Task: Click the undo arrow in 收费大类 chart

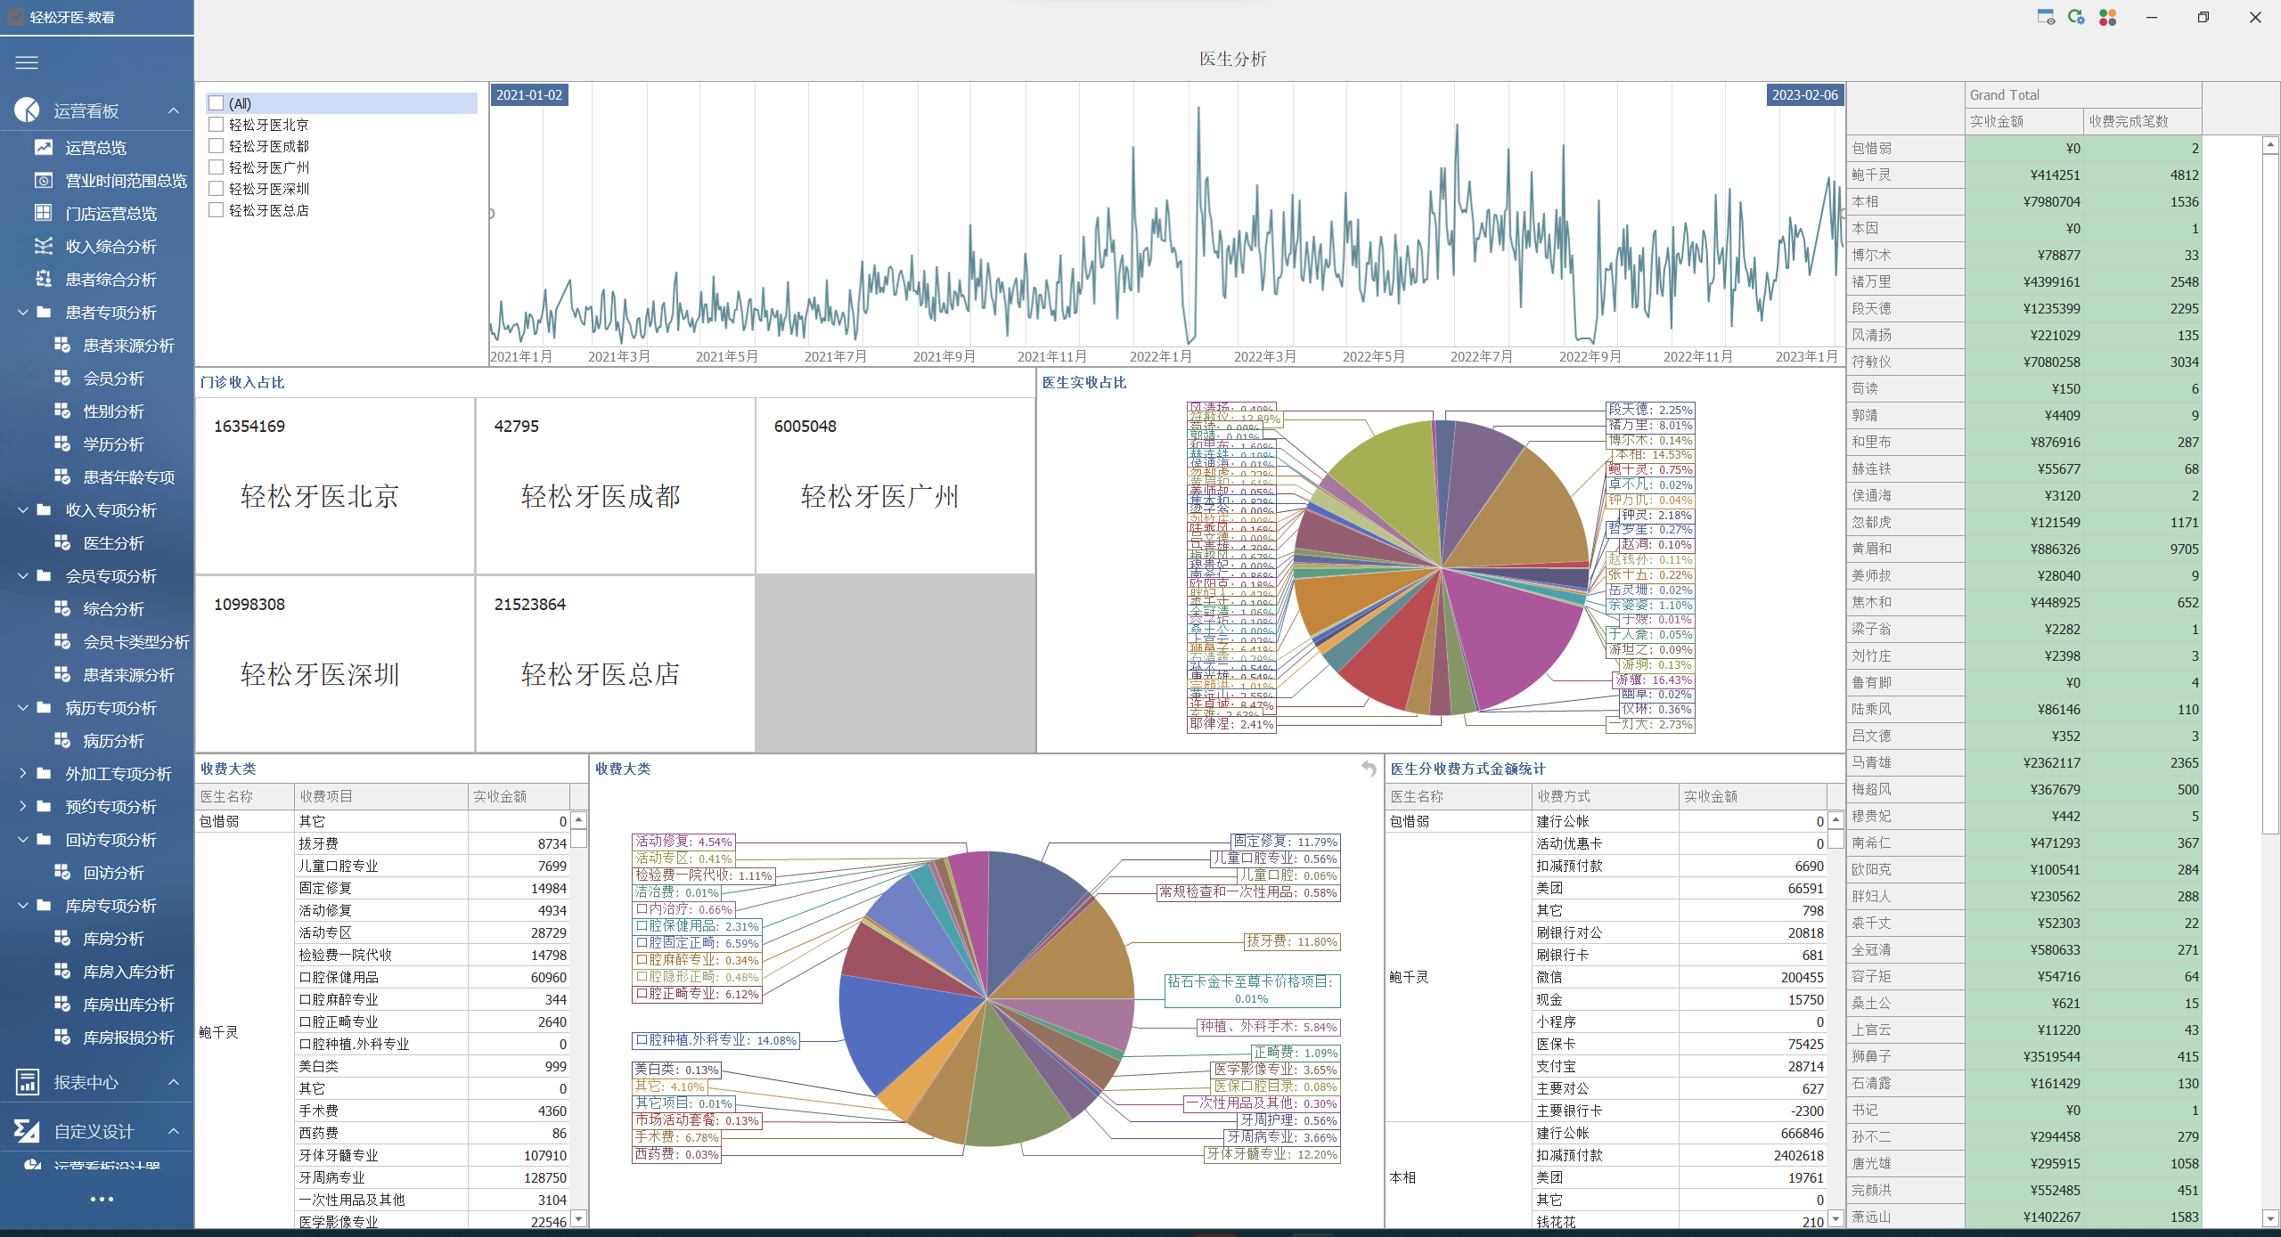Action: pyautogui.click(x=1369, y=768)
